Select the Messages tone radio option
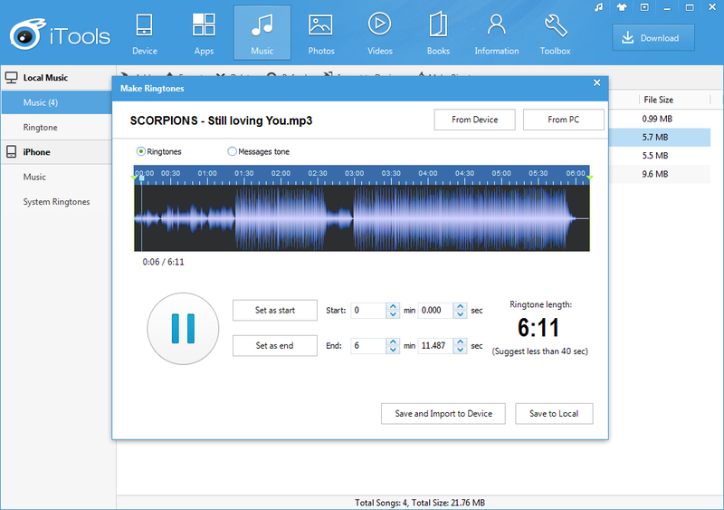The height and width of the screenshot is (510, 724). tap(232, 151)
